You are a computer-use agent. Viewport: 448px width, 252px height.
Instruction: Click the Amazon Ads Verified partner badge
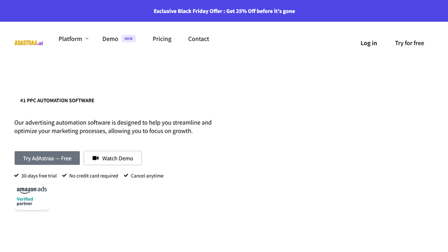32,196
